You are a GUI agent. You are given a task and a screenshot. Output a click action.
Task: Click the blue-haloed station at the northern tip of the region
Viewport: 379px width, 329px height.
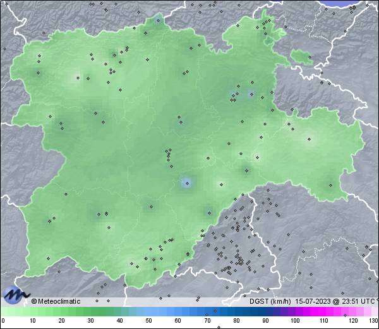click(x=159, y=21)
